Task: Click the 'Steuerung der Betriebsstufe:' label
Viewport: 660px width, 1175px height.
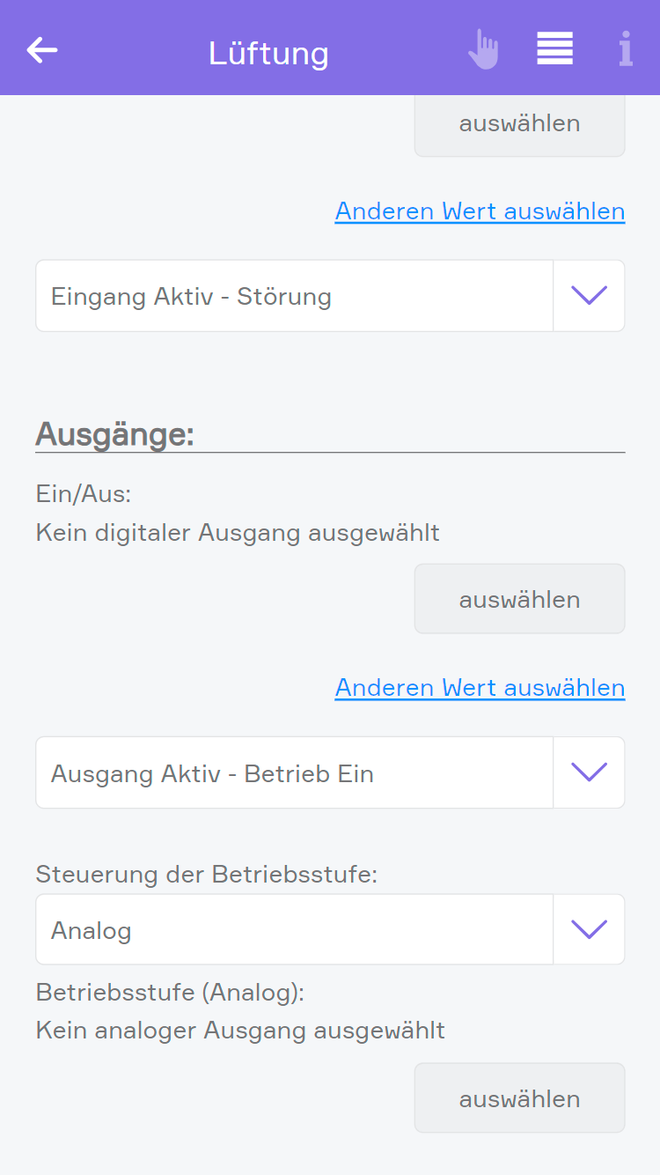Action: [x=206, y=875]
